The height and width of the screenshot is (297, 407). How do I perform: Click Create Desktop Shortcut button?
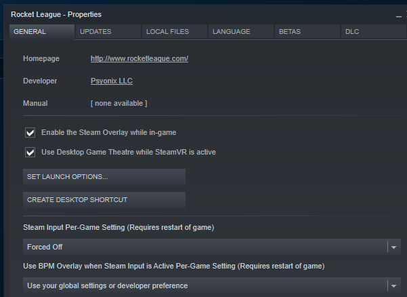coord(104,200)
